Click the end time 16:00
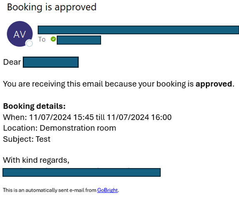The image size is (239, 197). coord(161,117)
